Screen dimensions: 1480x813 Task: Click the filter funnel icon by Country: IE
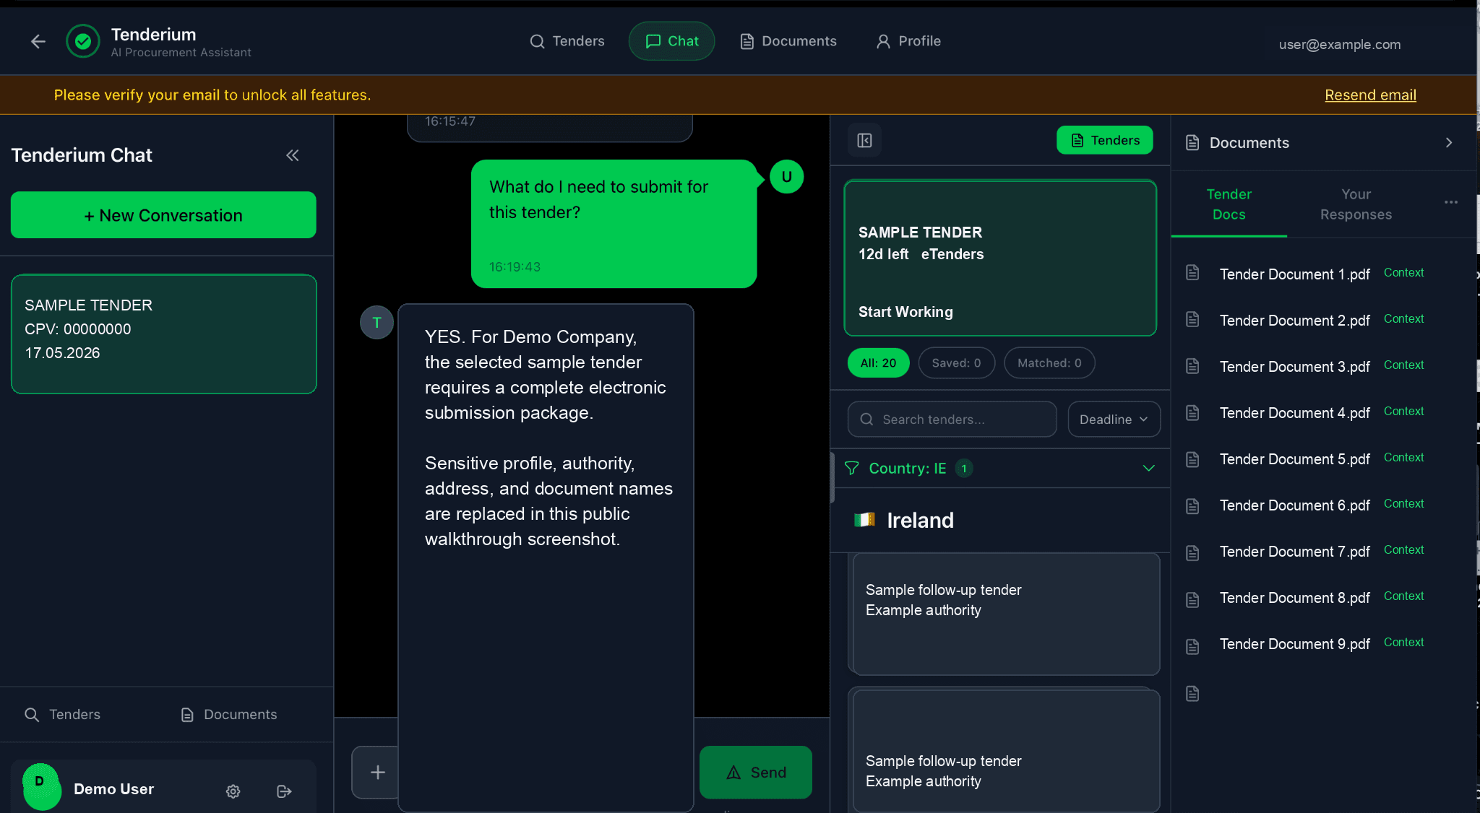click(x=852, y=469)
